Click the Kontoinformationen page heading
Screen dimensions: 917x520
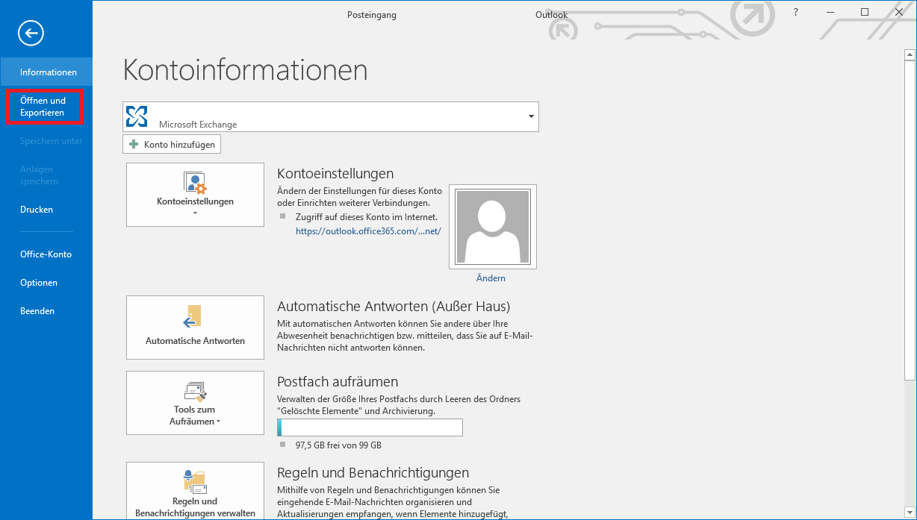tap(245, 70)
